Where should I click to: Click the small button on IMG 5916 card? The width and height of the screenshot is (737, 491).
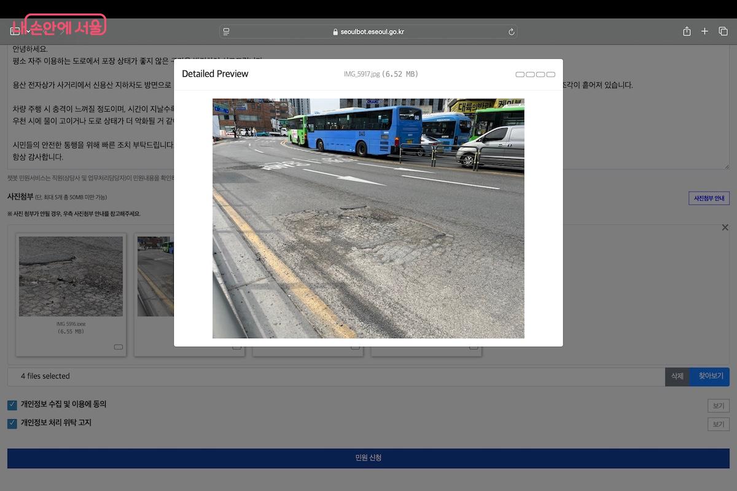click(x=119, y=347)
